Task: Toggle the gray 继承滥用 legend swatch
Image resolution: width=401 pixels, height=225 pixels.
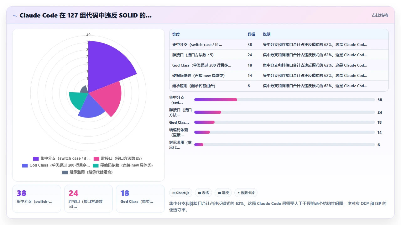Action: 65,172
